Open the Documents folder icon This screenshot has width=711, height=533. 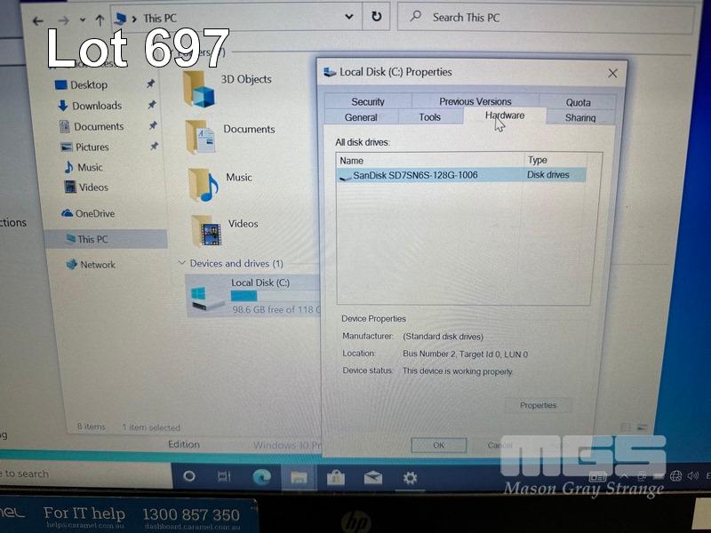pyautogui.click(x=200, y=135)
